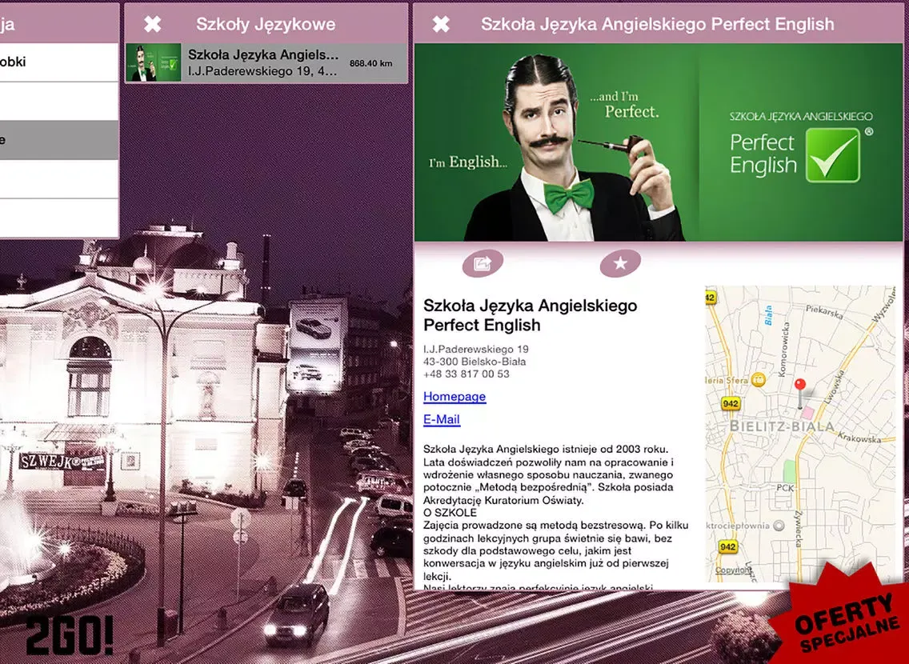The width and height of the screenshot is (909, 664).
Task: Click the Copyright label on the map
Action: click(x=733, y=570)
